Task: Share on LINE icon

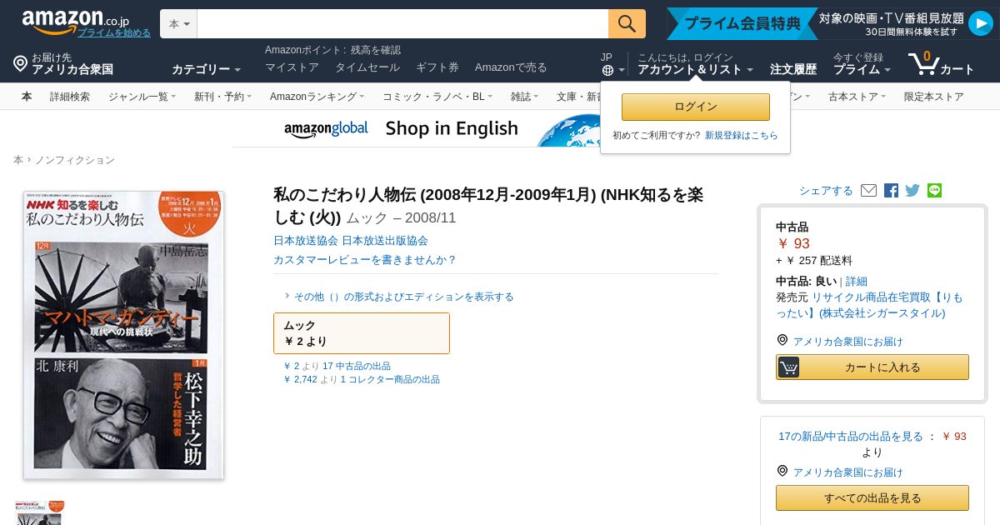Action: click(934, 191)
